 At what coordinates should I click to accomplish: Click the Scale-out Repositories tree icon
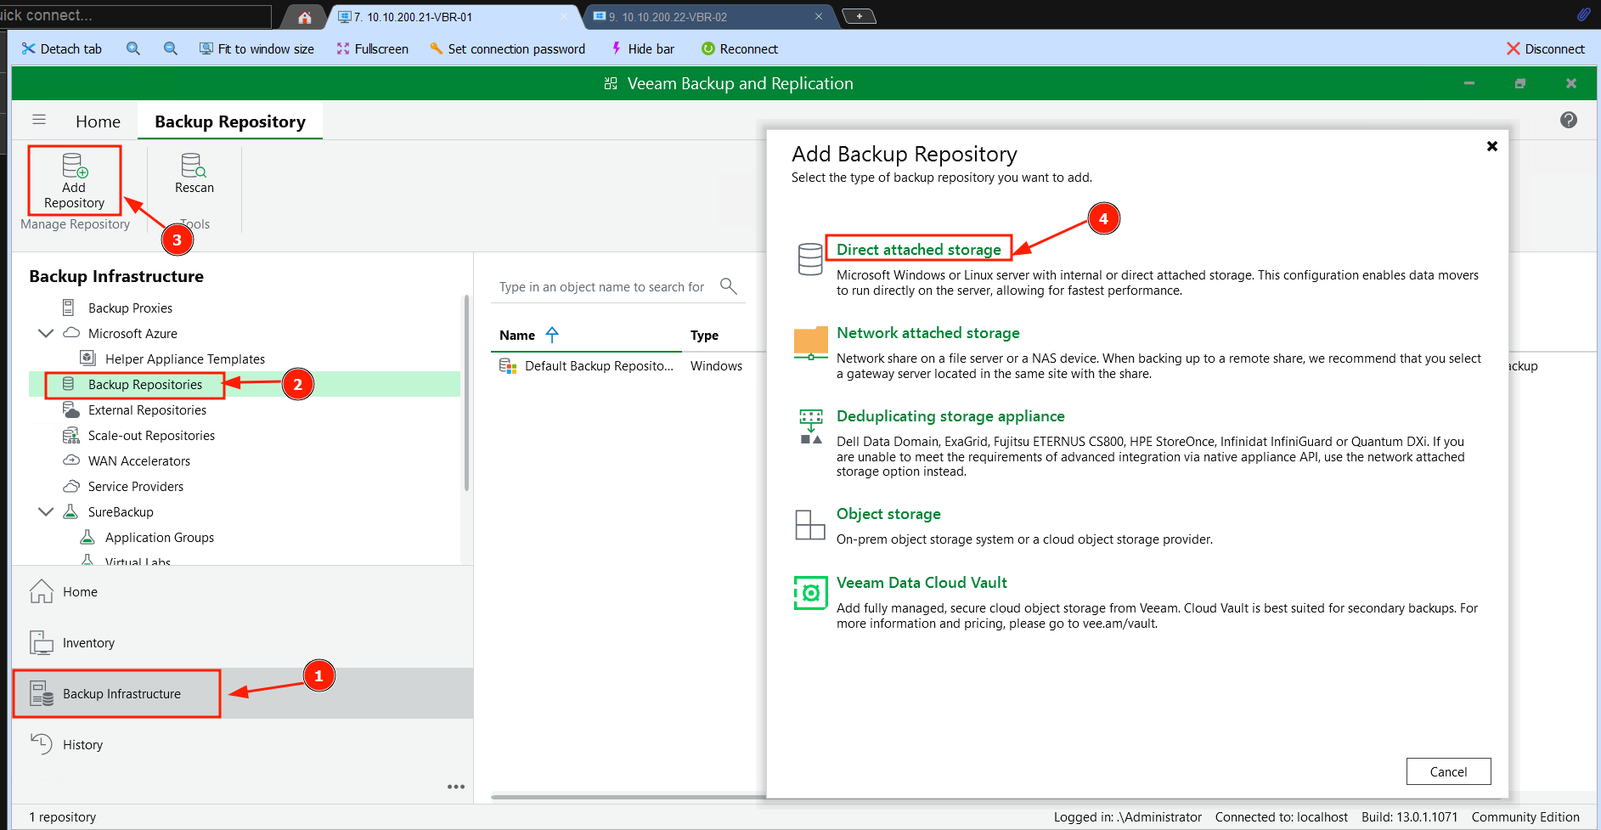pyautogui.click(x=71, y=435)
